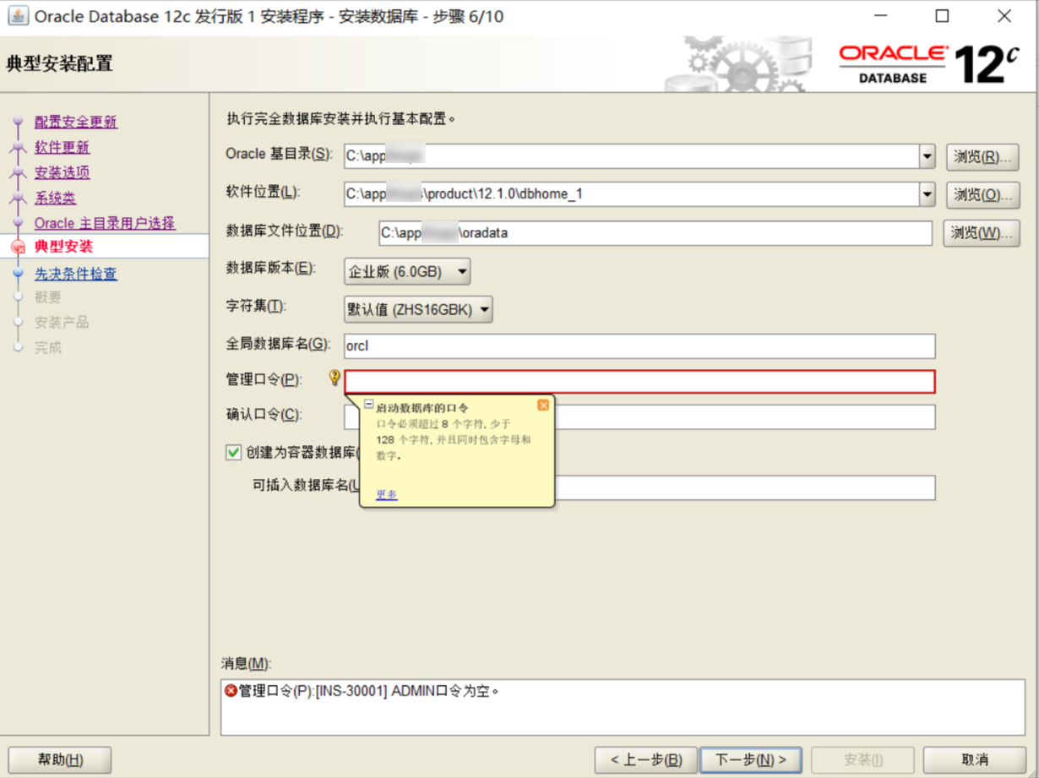This screenshot has height=778, width=1039.
Task: Go to 配置安全更新 step
Action: [76, 122]
